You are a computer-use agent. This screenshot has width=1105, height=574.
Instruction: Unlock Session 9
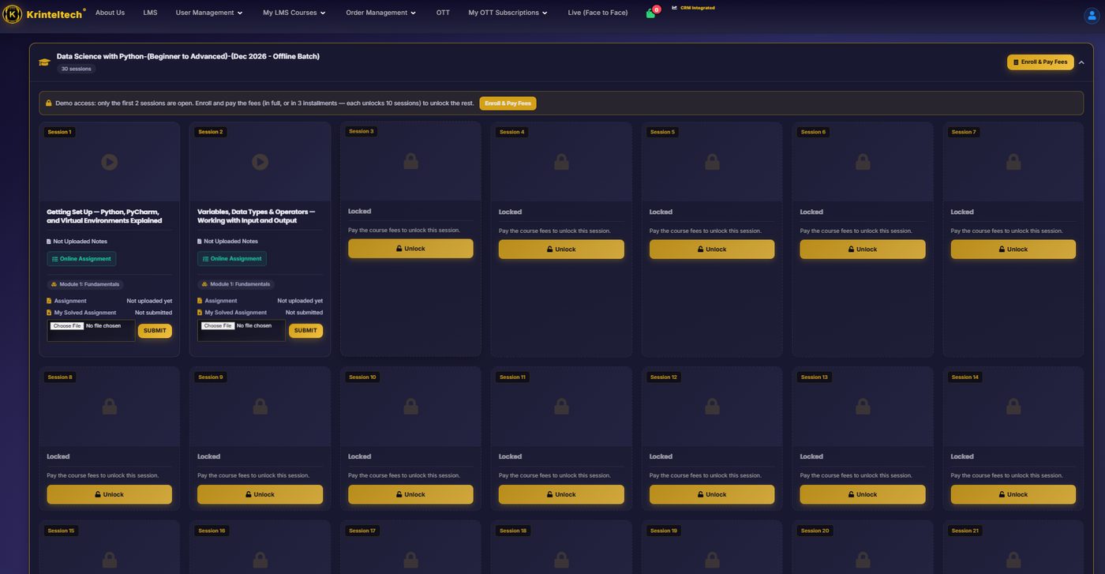coord(260,494)
